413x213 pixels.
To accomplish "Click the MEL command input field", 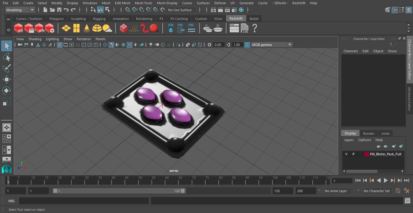I will 84,201.
